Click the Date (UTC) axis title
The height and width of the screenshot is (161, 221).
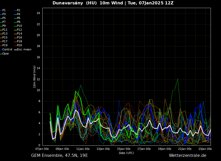tap(126, 153)
